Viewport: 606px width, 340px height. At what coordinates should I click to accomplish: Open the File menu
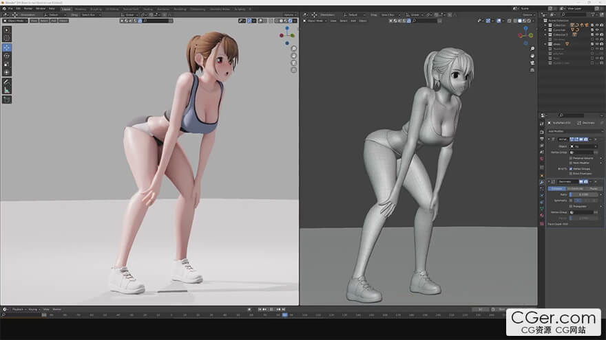coord(10,8)
